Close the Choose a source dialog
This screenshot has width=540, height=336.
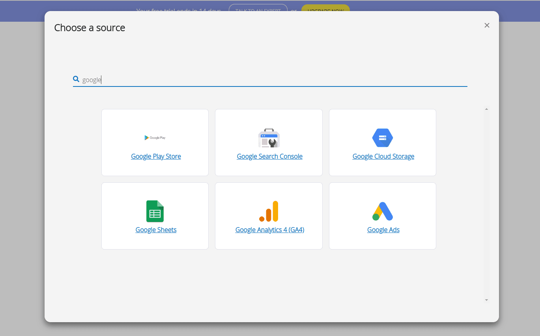point(487,25)
